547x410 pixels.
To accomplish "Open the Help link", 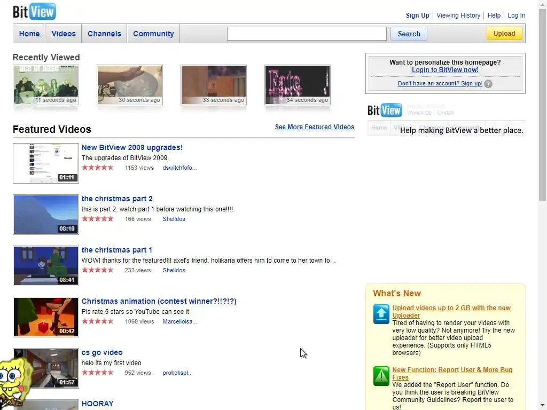I will pos(494,15).
